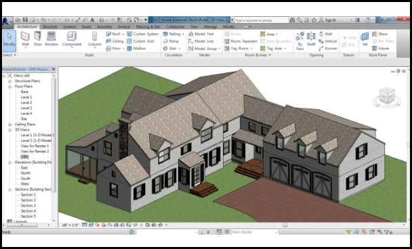Open the Roof tool dropdown arrow
The width and height of the screenshot is (412, 249).
point(123,34)
